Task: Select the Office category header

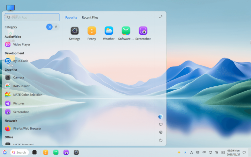Action: tap(9, 137)
